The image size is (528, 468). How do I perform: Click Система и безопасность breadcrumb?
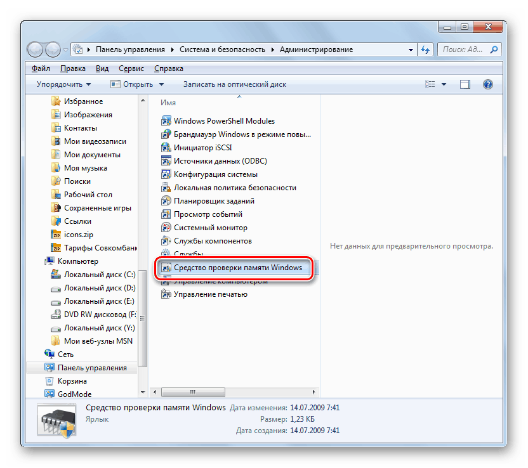point(222,50)
